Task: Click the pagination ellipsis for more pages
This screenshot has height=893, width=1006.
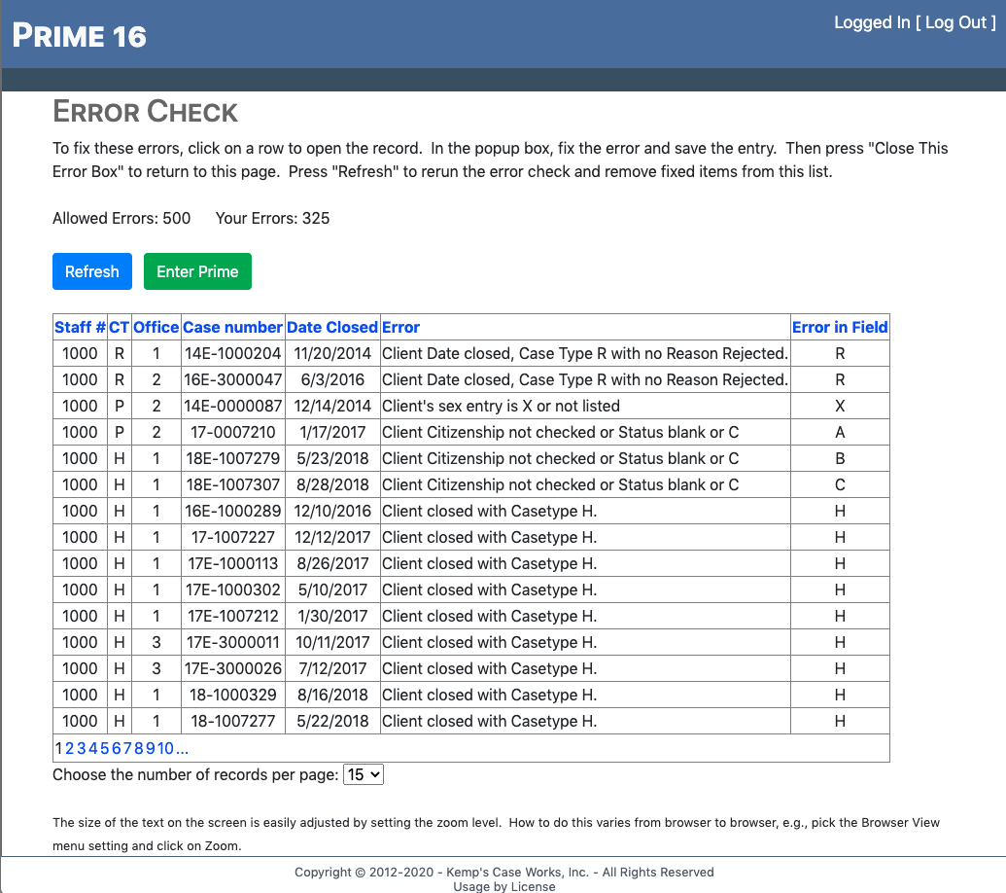Action: coord(183,748)
